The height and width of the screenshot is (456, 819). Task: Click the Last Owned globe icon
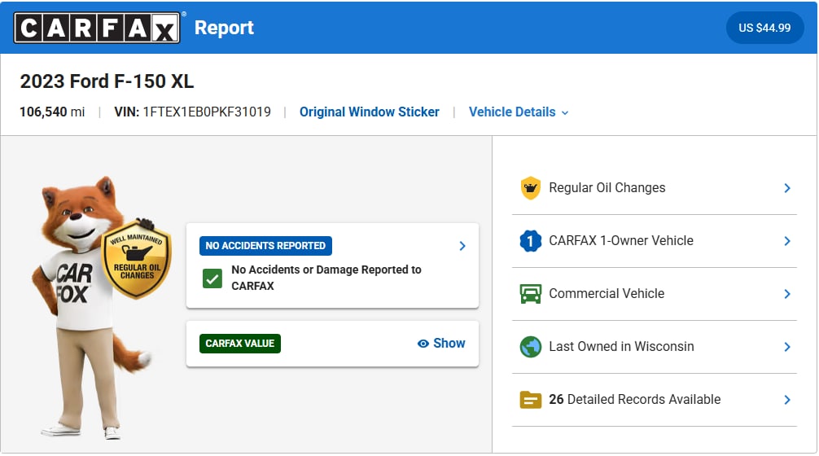(530, 347)
